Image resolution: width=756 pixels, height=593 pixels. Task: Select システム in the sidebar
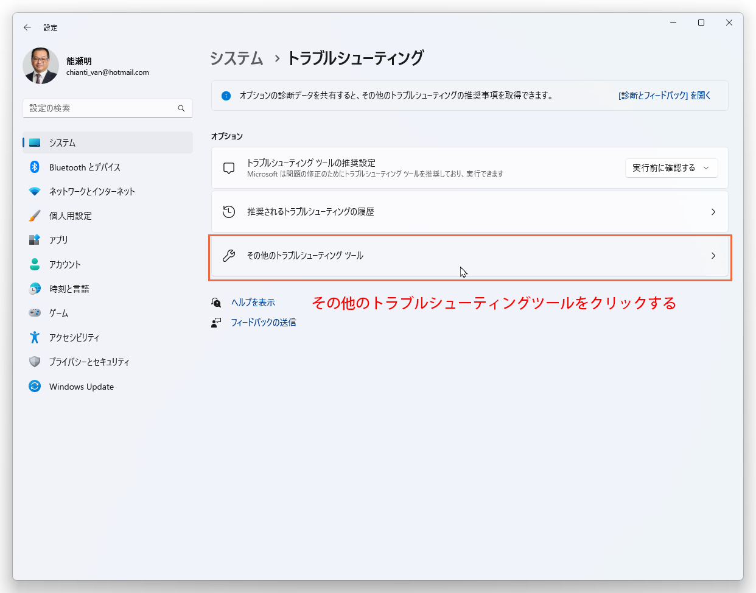point(108,142)
